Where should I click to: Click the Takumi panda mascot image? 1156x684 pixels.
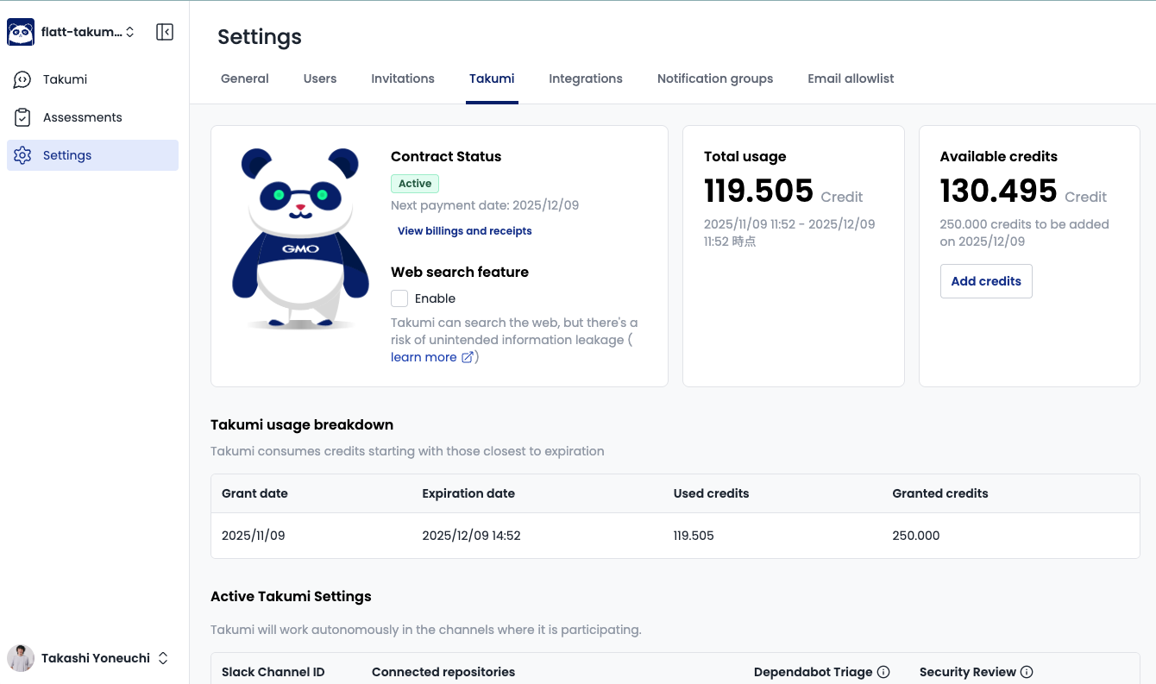click(299, 239)
